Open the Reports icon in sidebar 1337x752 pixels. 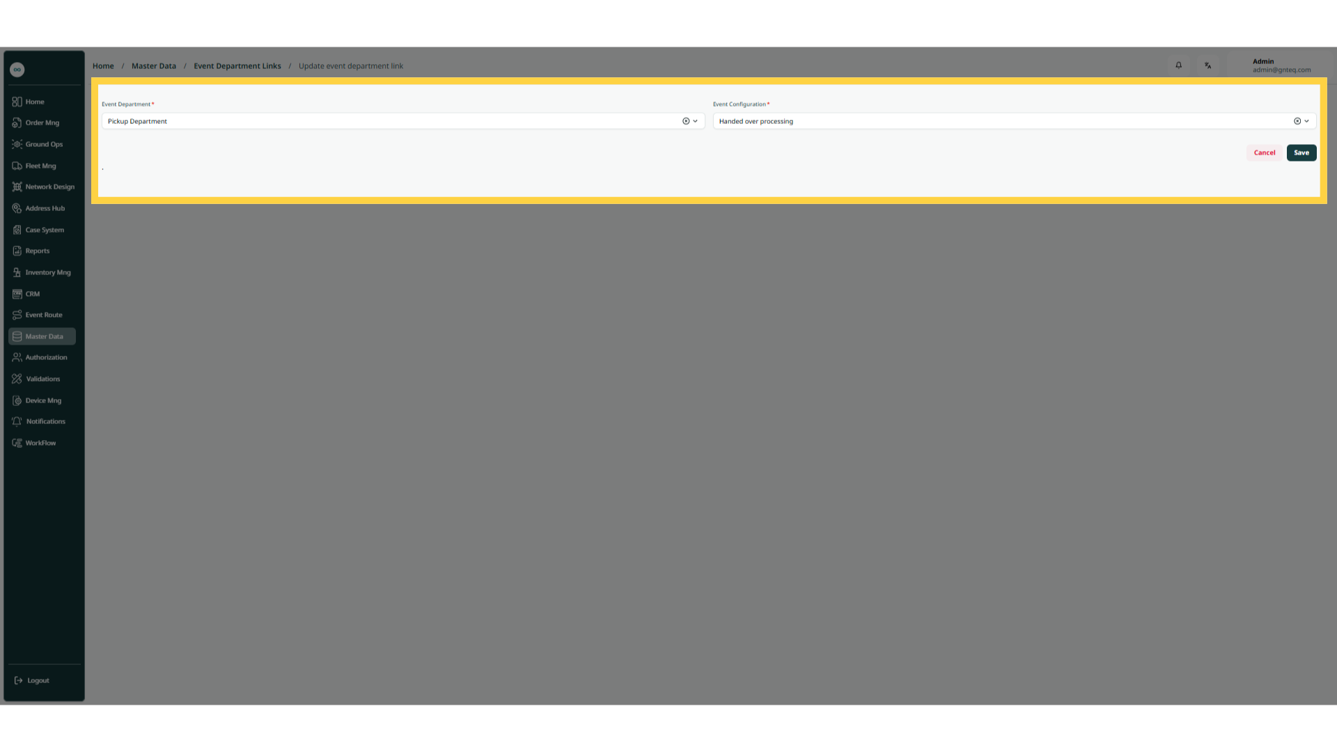coord(17,251)
